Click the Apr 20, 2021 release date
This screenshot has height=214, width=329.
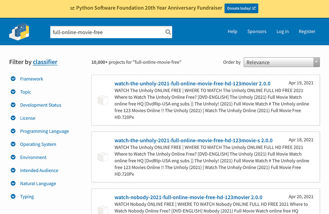pyautogui.click(x=301, y=197)
